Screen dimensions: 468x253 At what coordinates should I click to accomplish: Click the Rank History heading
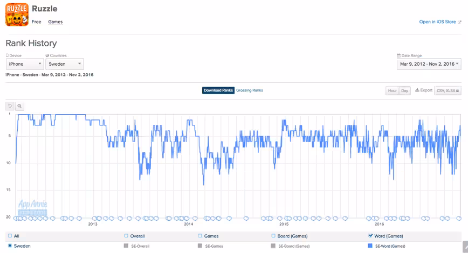(31, 44)
